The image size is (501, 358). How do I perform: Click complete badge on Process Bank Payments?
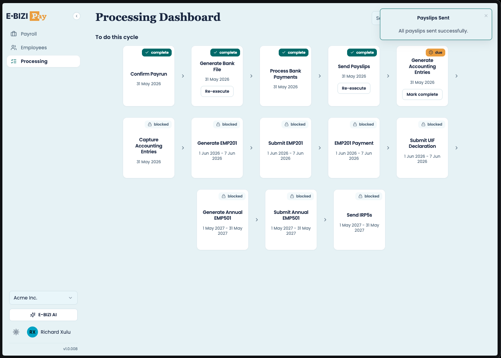(x=294, y=52)
